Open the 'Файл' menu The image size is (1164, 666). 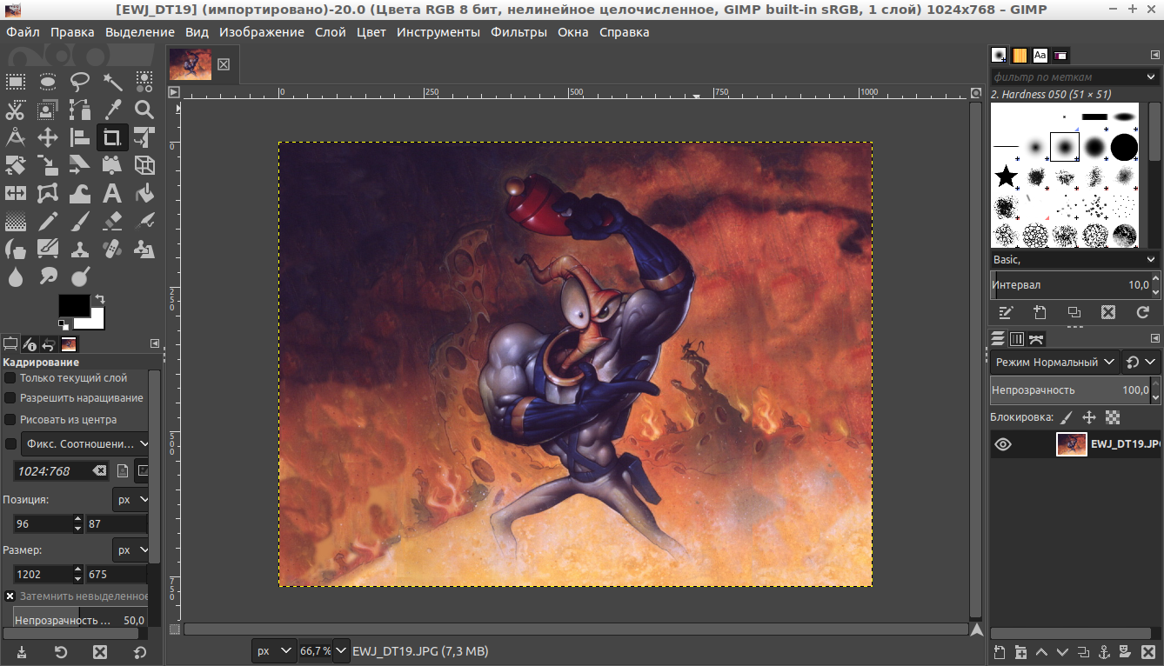point(23,32)
